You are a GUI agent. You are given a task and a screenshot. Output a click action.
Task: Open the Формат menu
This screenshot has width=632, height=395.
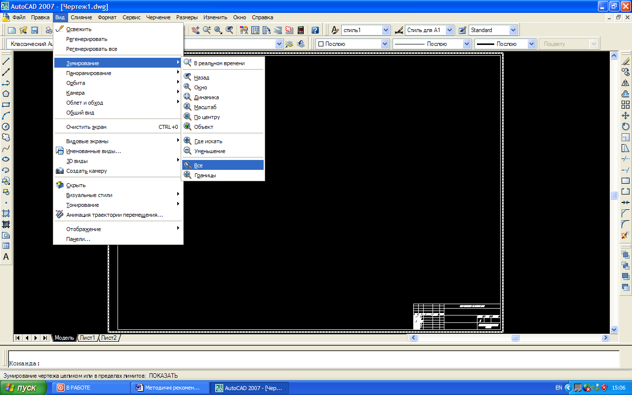107,17
